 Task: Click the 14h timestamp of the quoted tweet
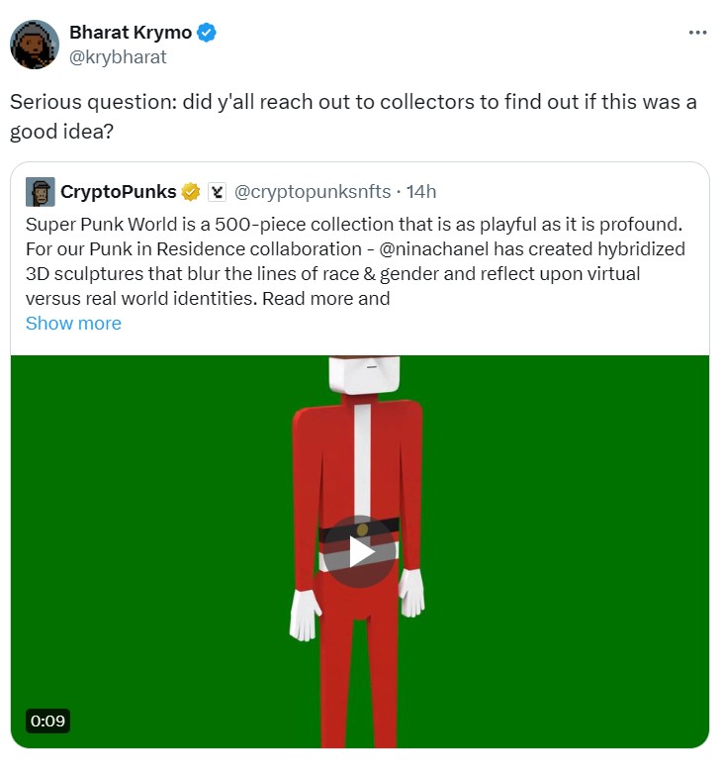421,192
